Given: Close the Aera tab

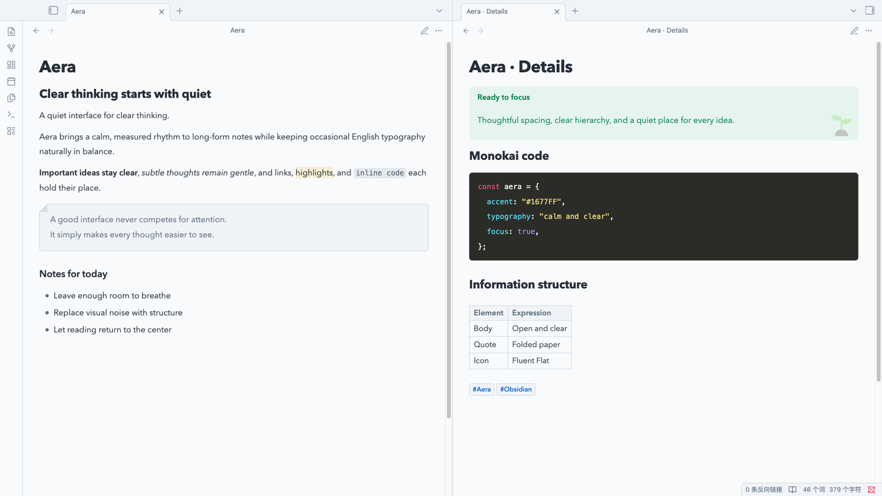Looking at the screenshot, I should pyautogui.click(x=161, y=11).
